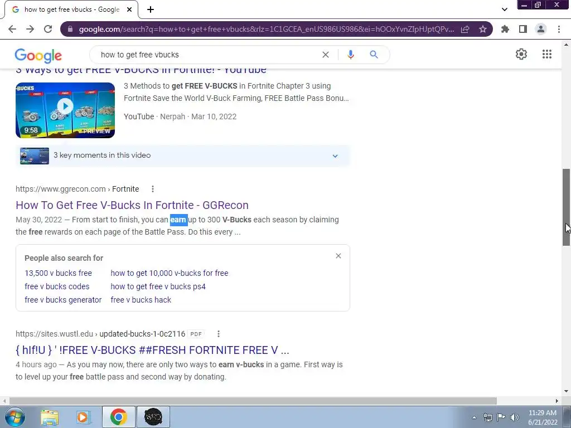
Task: Show hidden system tray icons
Action: tap(474, 417)
